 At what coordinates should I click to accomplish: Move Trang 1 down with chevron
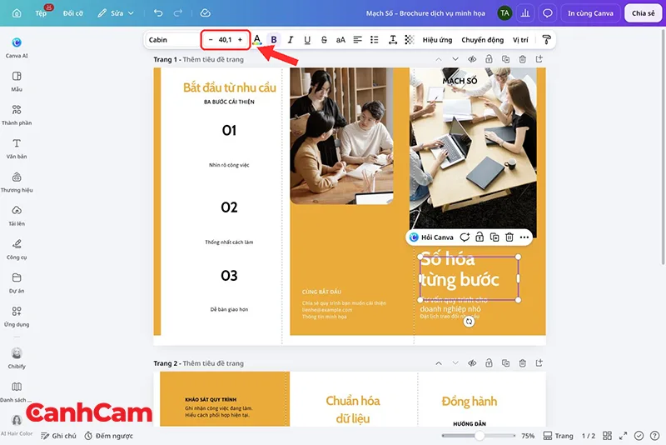(x=455, y=59)
